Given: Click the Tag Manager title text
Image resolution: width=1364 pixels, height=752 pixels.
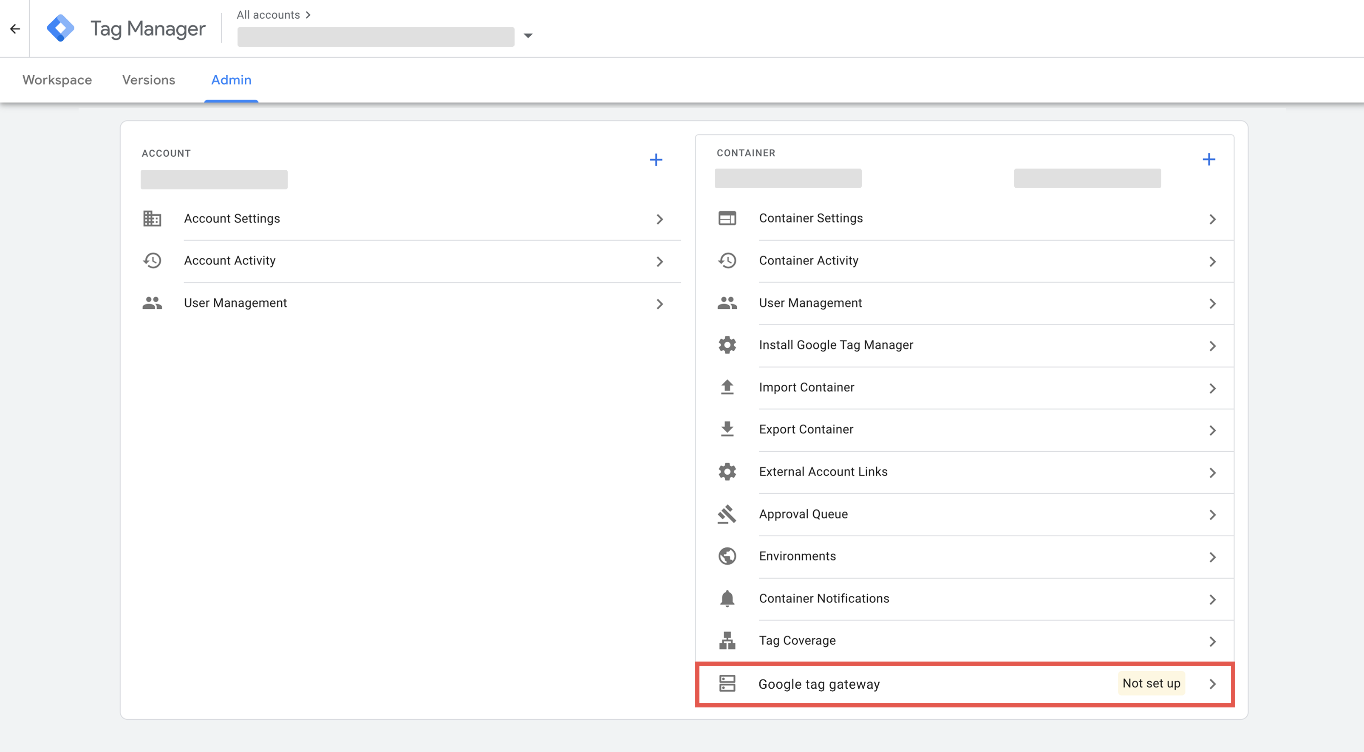Looking at the screenshot, I should click(148, 29).
